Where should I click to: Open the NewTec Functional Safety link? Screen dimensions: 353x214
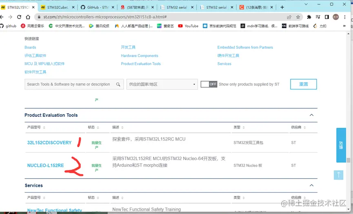[55, 210]
